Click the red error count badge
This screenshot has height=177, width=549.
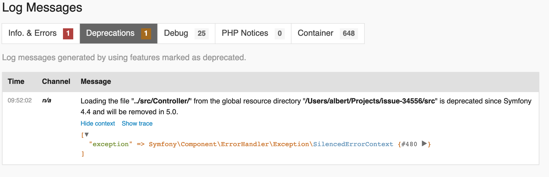68,34
